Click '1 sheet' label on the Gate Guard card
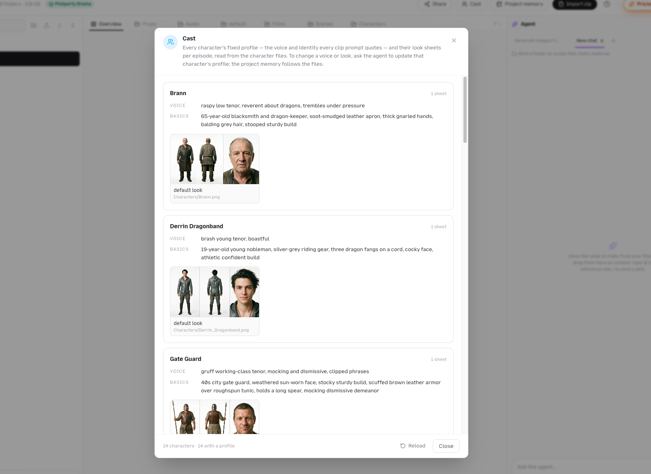This screenshot has height=474, width=651. (438, 359)
